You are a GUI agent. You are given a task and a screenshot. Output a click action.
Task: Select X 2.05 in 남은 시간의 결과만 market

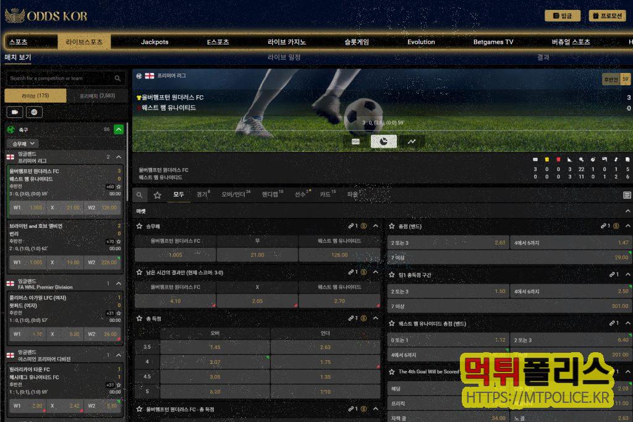[257, 301]
